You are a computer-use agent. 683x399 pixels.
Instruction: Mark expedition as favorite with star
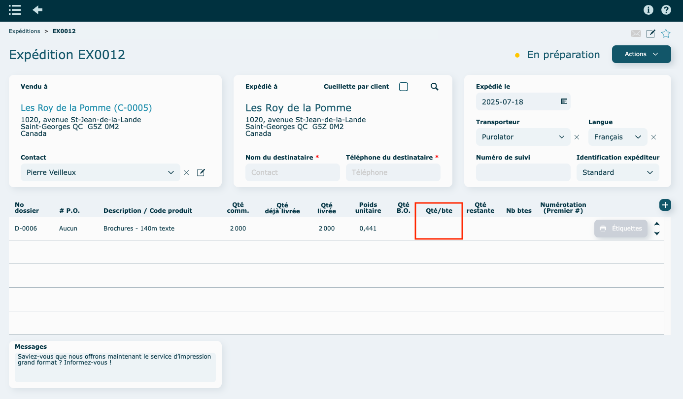666,33
